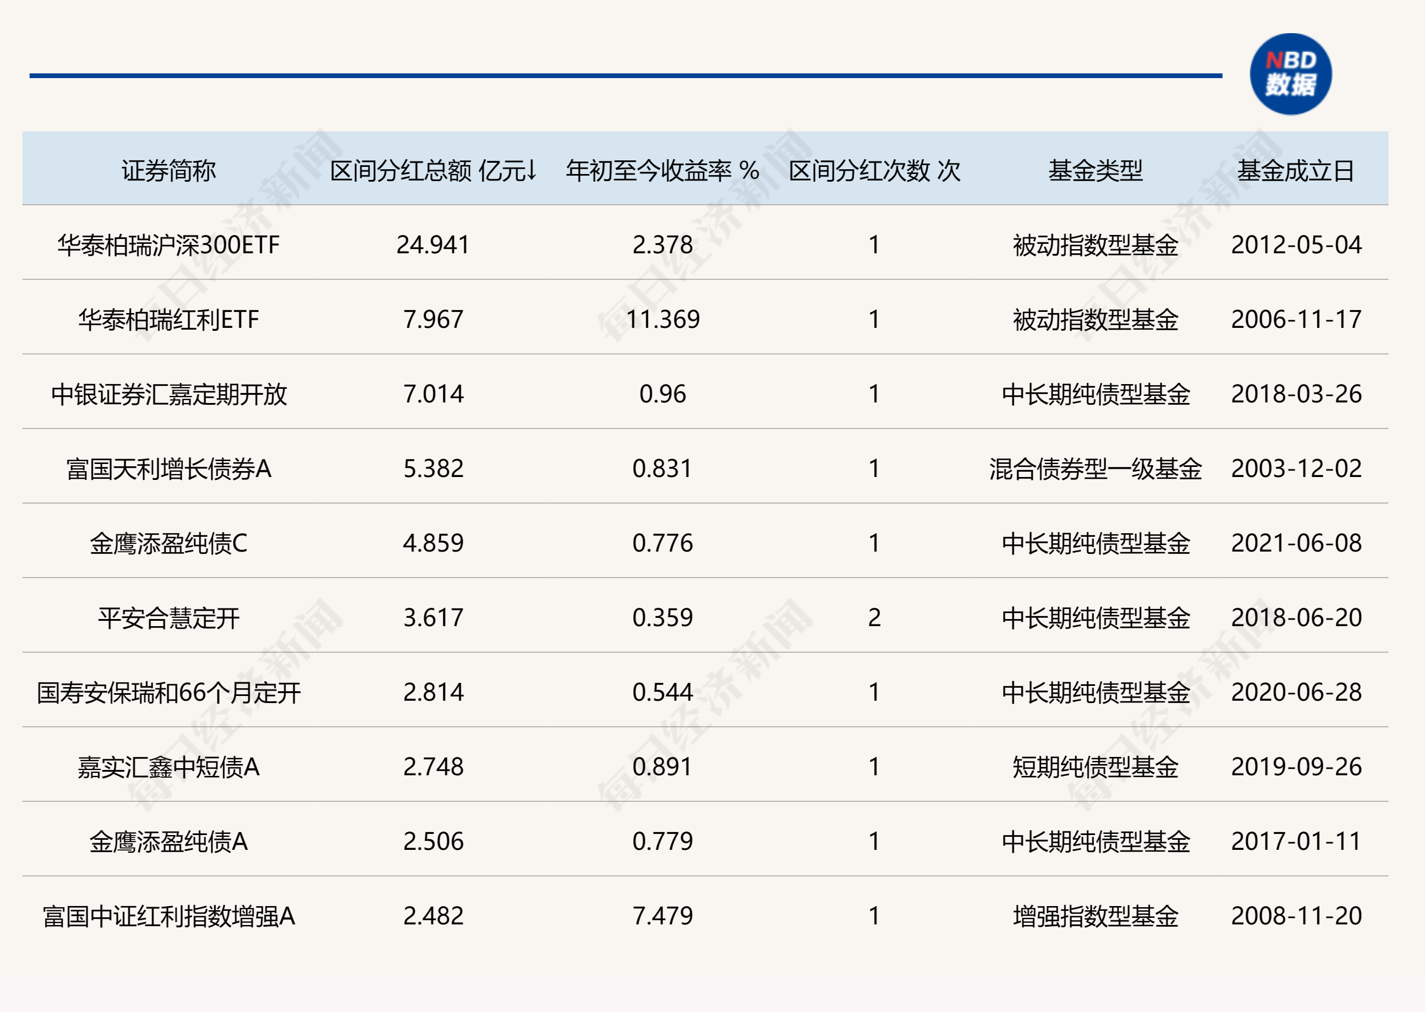This screenshot has height=1012, width=1425.
Task: Click return rate value 0.779
Action: point(662,841)
